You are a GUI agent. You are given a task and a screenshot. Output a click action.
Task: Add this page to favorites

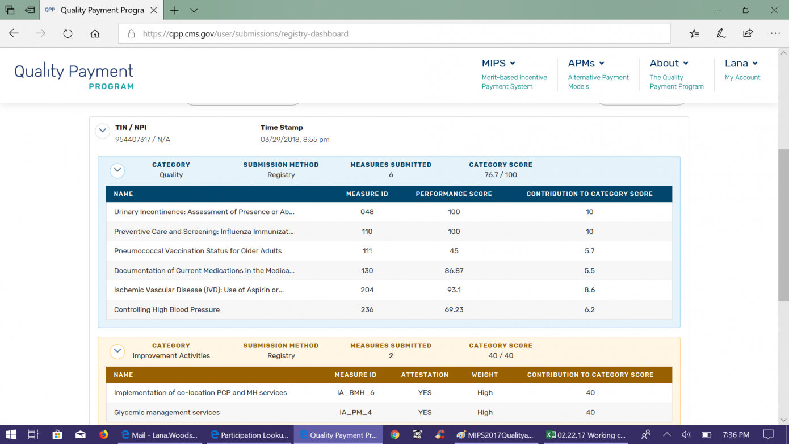(694, 33)
